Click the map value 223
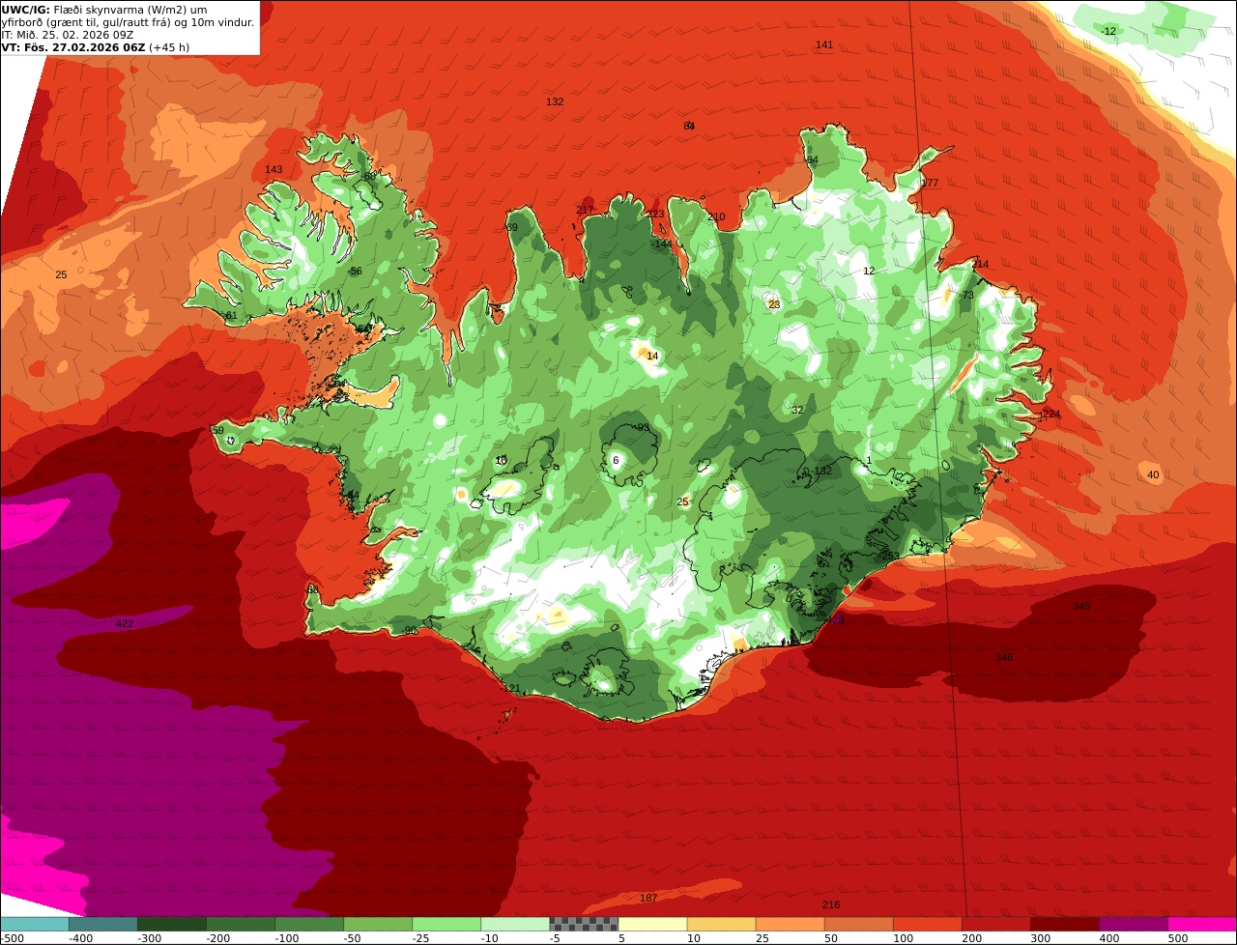Image resolution: width=1237 pixels, height=945 pixels. 656,215
